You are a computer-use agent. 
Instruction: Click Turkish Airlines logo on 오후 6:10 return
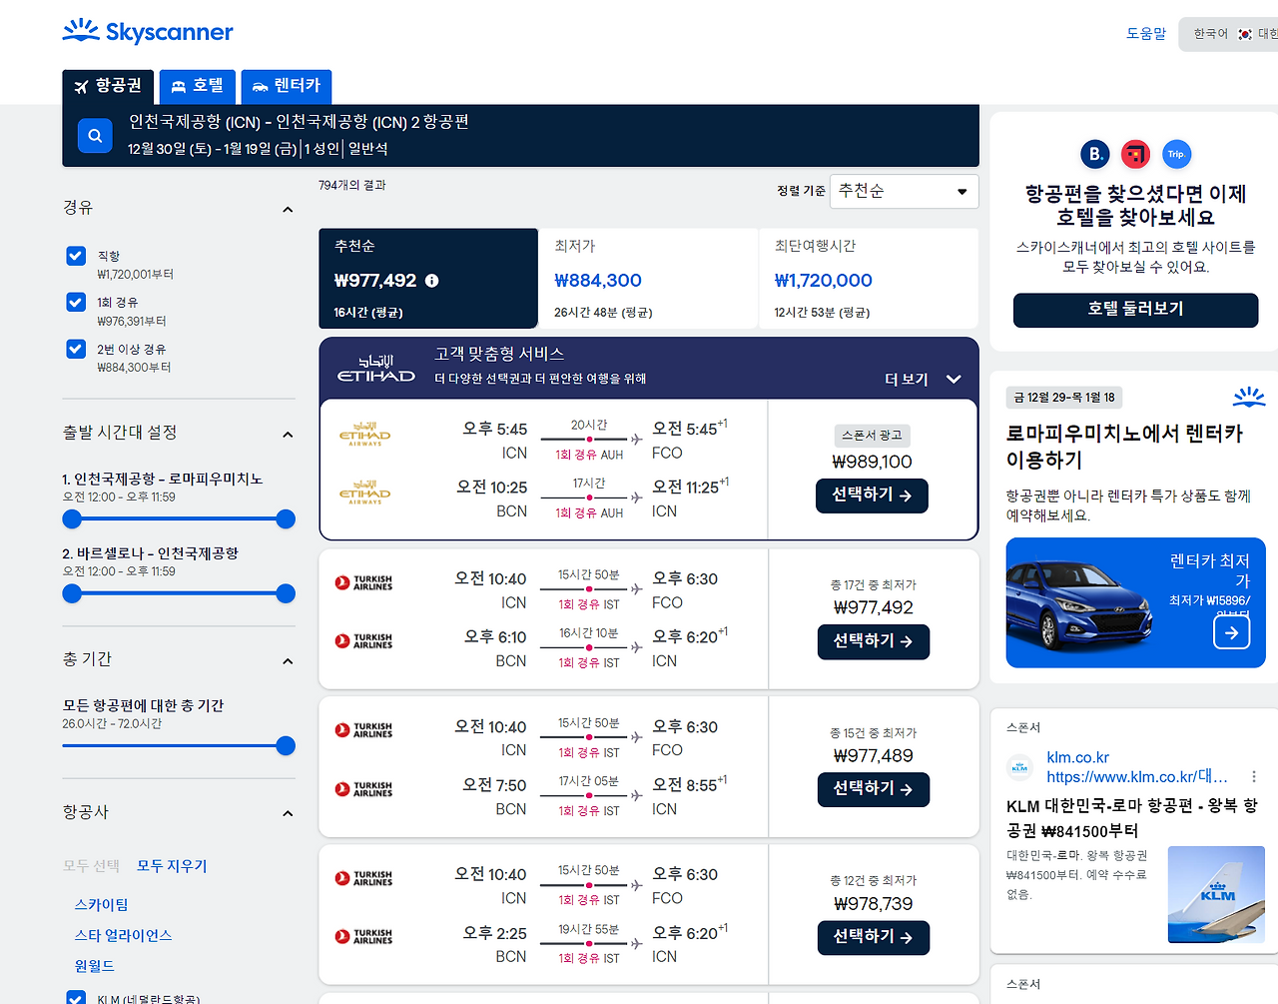[x=363, y=640]
